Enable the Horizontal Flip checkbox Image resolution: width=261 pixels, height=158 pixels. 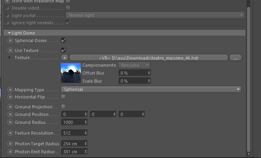click(63, 97)
